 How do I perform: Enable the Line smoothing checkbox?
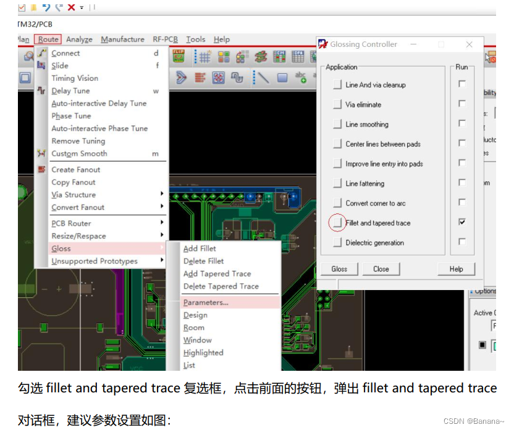[337, 125]
